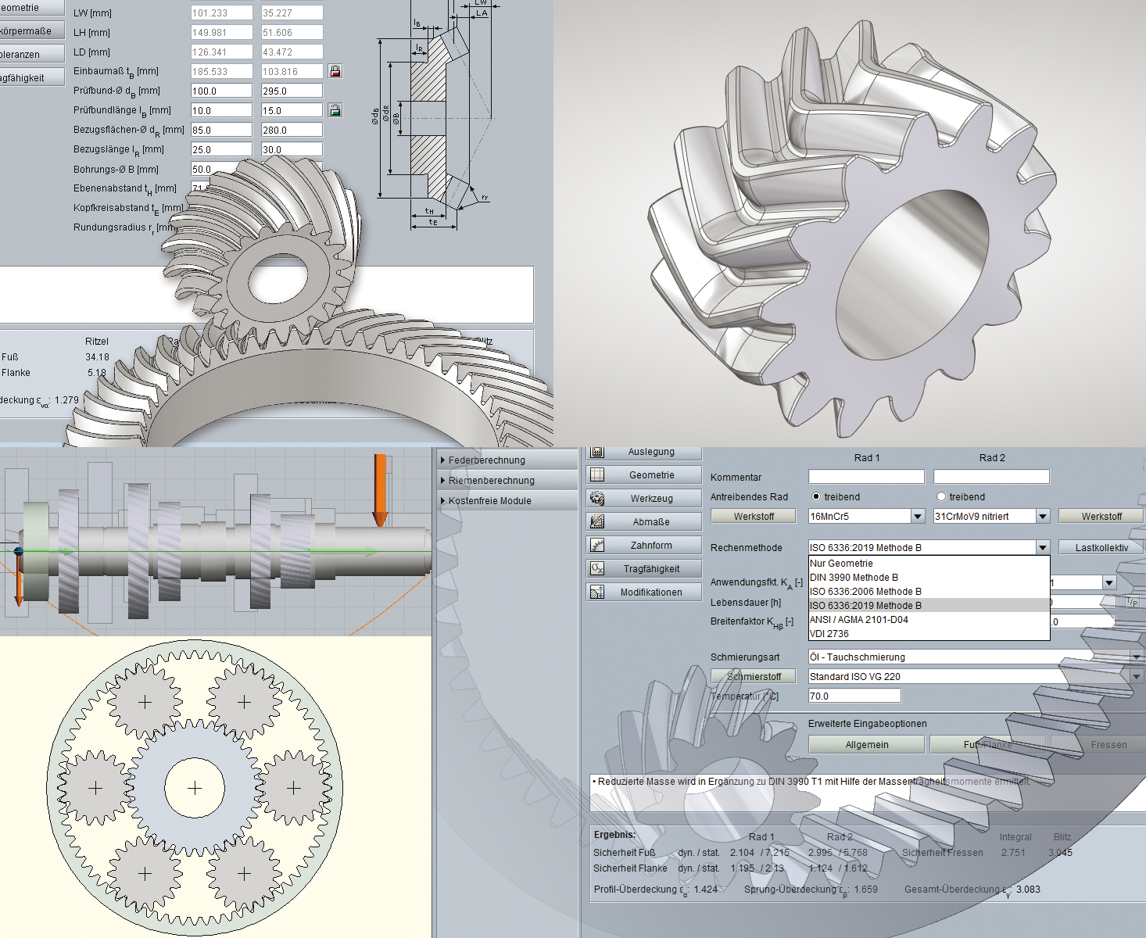
Task: Open the Werkzeug module
Action: click(x=644, y=499)
